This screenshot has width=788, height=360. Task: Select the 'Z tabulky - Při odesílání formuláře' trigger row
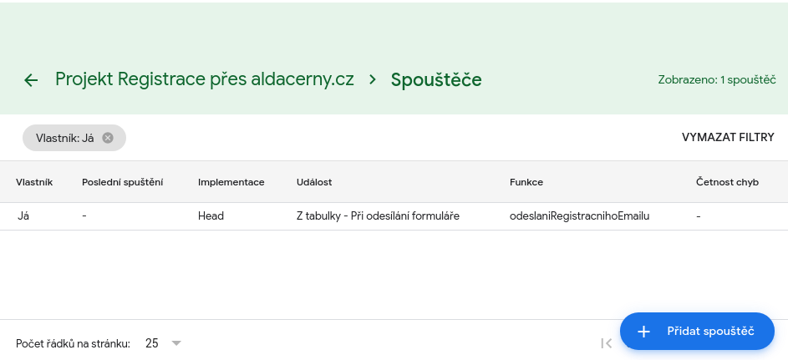tap(394, 216)
